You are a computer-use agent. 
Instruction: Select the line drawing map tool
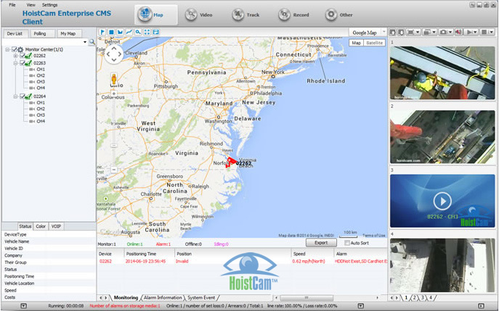click(129, 32)
